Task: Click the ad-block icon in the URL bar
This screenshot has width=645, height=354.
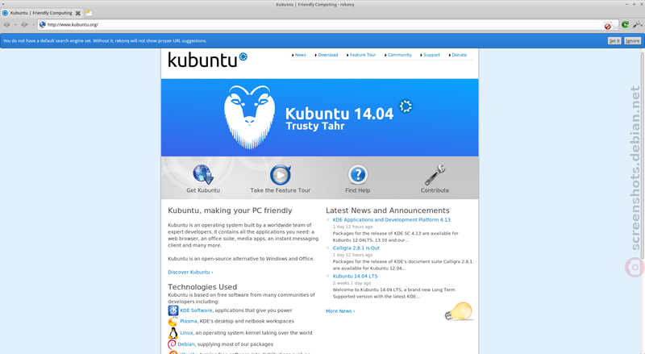Action: [607, 27]
